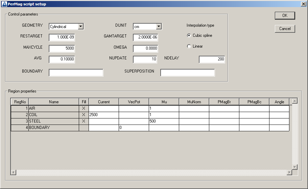Click the table's vertical scrollbar down arrow

point(294,167)
